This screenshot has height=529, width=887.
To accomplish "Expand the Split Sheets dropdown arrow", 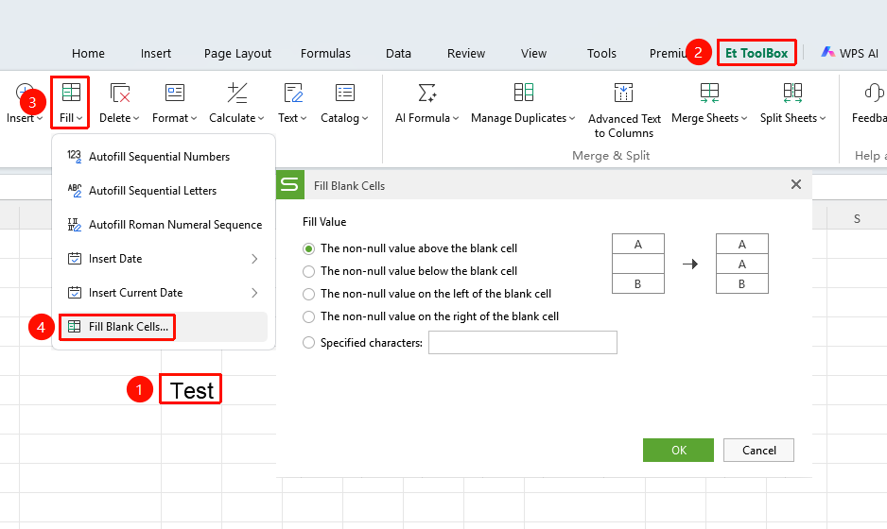I will (823, 118).
